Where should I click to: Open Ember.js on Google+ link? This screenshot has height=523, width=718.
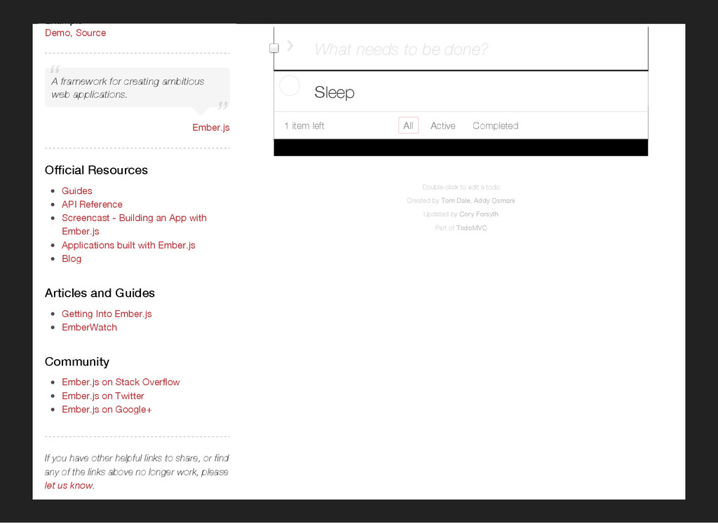click(107, 409)
